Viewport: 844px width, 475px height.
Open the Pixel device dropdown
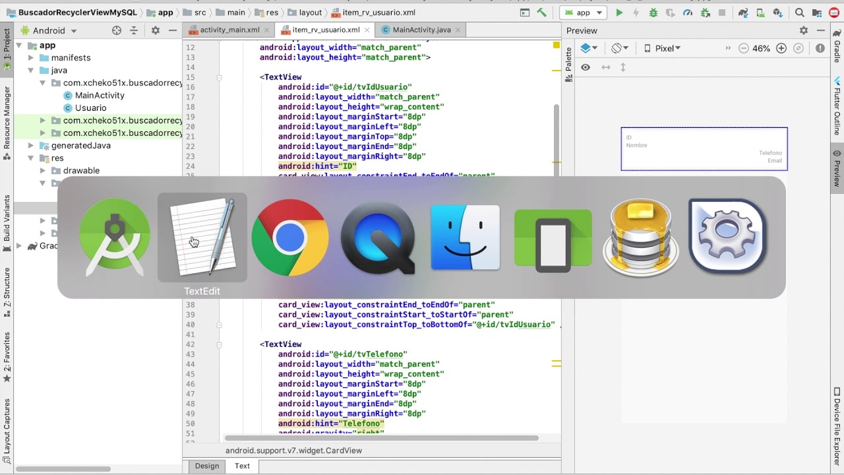(662, 48)
